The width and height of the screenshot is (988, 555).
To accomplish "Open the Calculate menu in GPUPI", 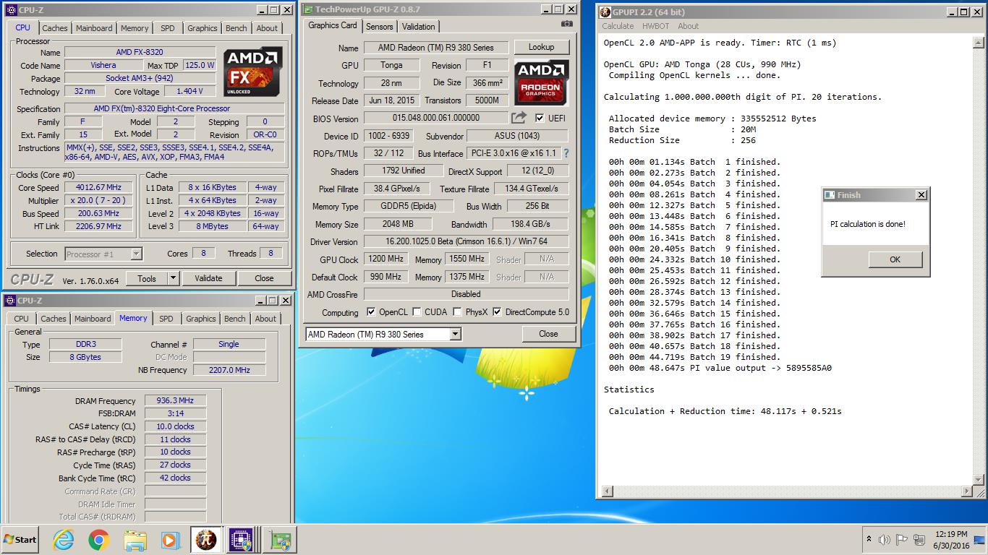I will pos(618,26).
